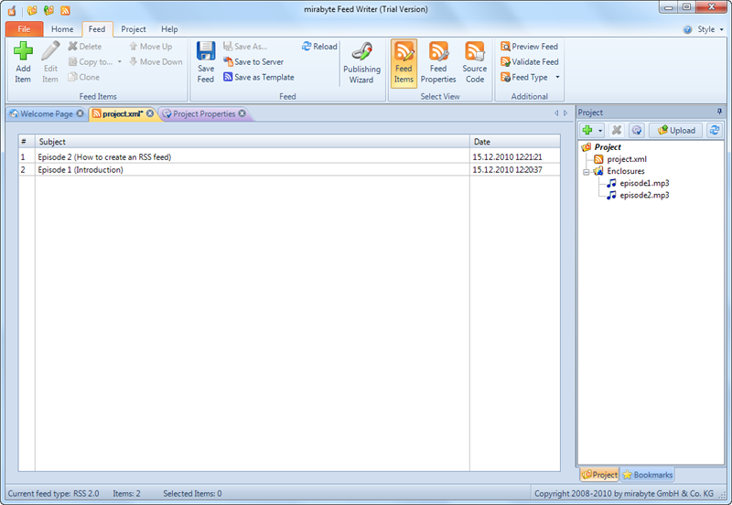732x505 pixels.
Task: Open the Style dropdown menu
Action: coord(705,29)
